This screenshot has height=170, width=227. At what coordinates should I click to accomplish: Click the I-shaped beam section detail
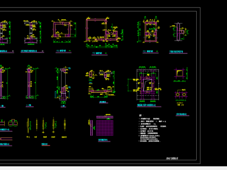coord(33,32)
